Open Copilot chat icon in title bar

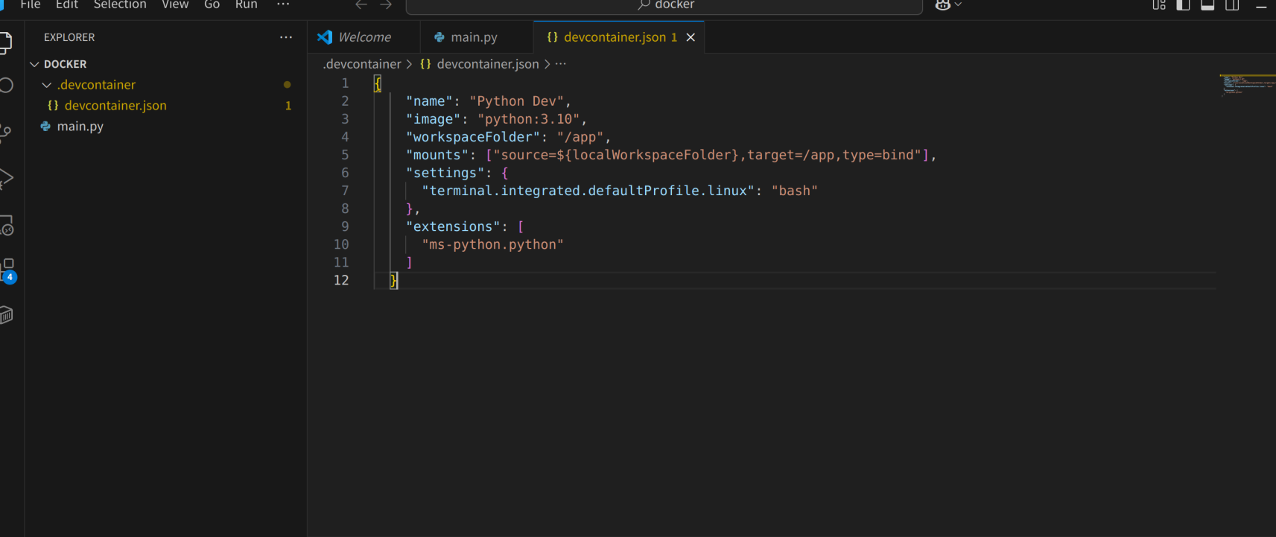coord(942,5)
